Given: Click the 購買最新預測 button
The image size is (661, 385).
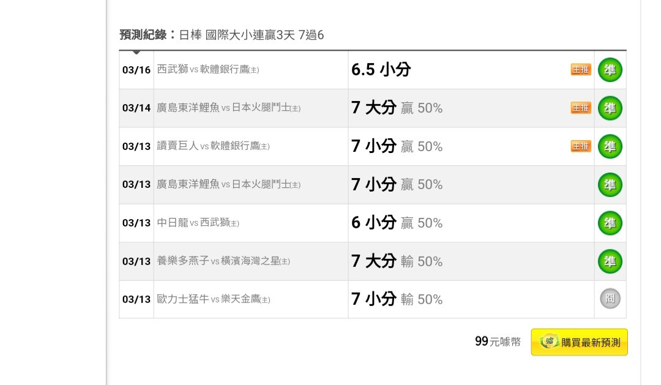Looking at the screenshot, I should (x=579, y=342).
